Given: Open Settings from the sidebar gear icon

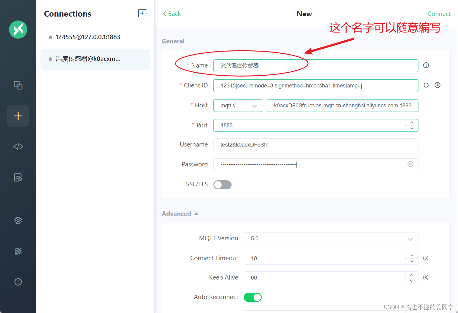Looking at the screenshot, I should point(18,220).
